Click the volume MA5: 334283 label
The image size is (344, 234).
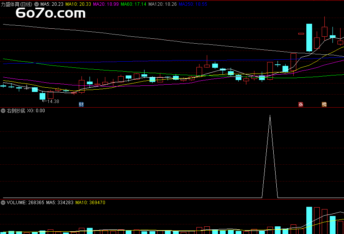[x=60, y=203]
